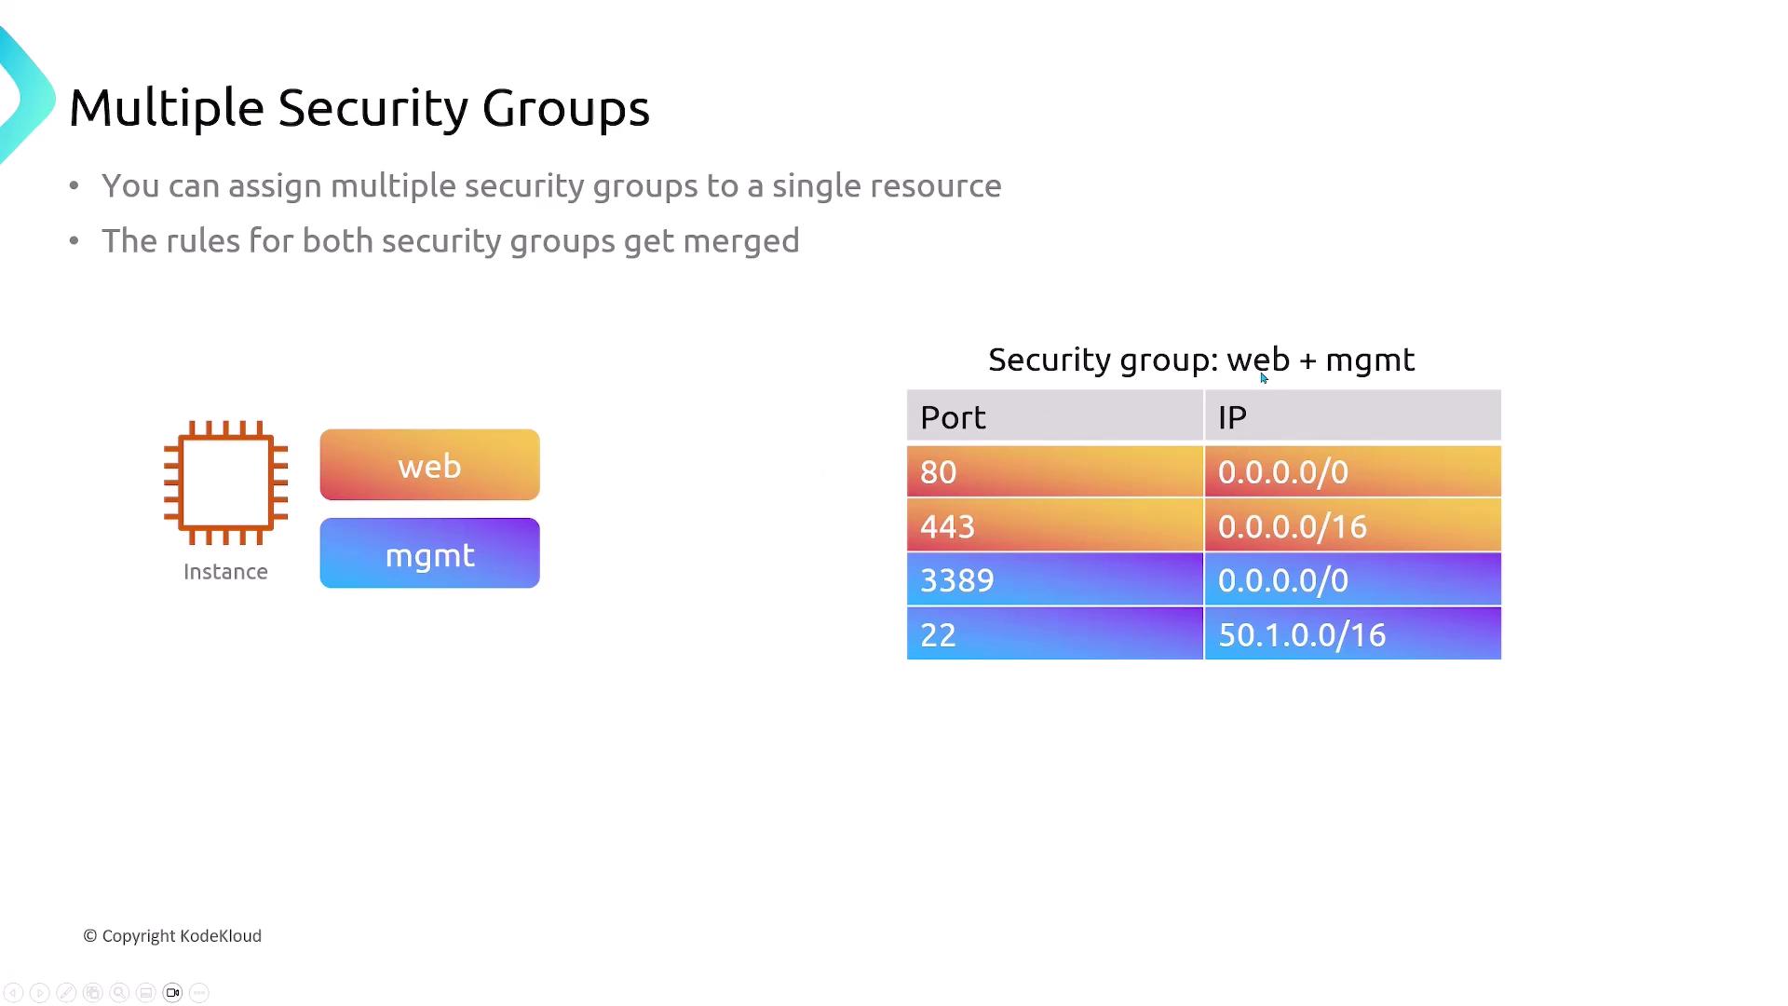Select the web security group box
1788x1006 pixels.
point(429,465)
